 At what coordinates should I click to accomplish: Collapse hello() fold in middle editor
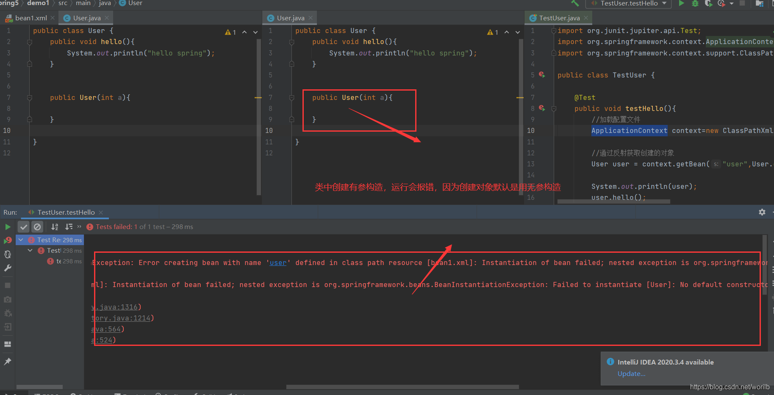[292, 42]
